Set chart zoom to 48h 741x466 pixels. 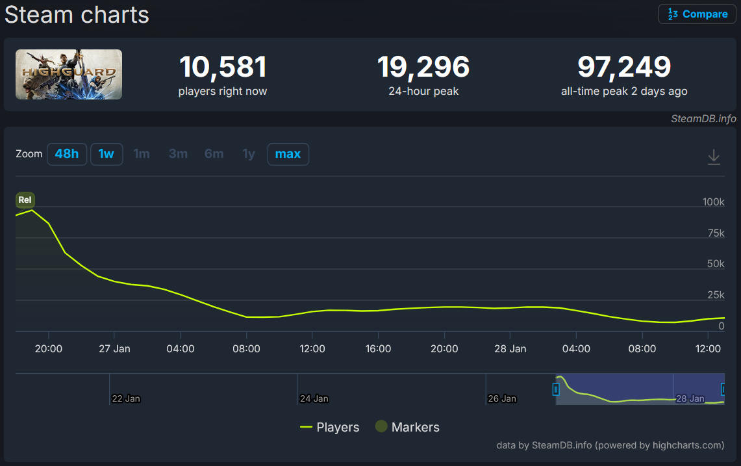(67, 154)
